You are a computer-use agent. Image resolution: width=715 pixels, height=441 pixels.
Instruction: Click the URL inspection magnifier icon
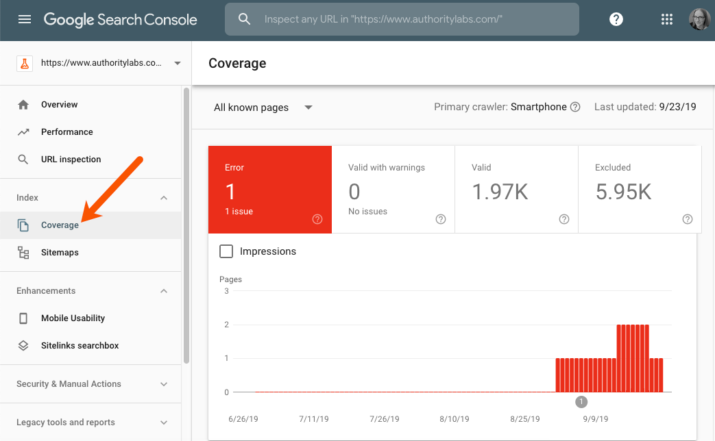pos(23,160)
